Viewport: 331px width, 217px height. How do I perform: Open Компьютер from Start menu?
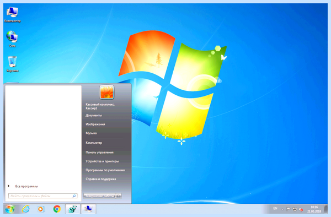pos(94,143)
